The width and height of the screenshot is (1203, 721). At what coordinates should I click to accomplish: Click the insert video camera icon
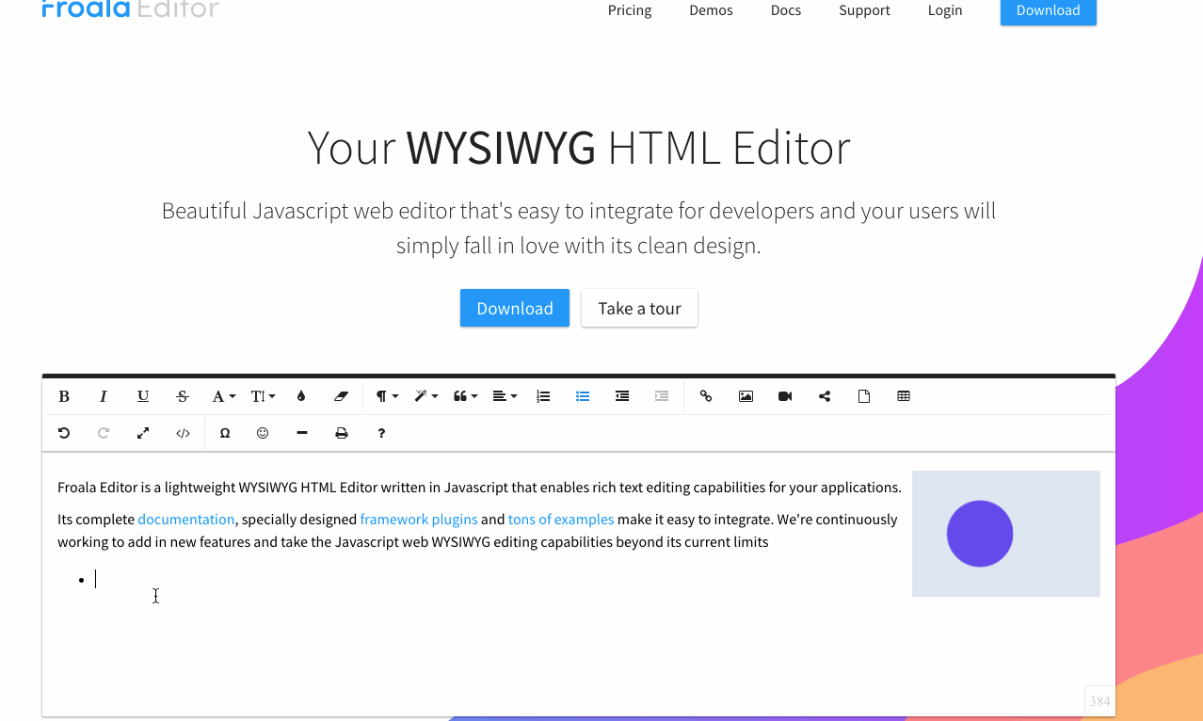785,396
